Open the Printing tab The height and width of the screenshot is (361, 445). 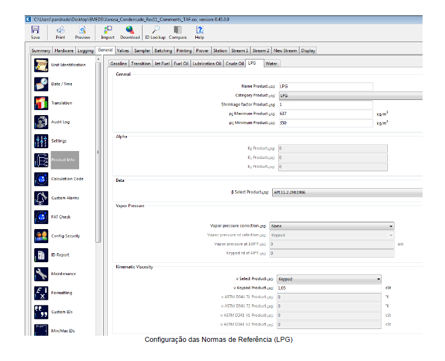click(184, 51)
